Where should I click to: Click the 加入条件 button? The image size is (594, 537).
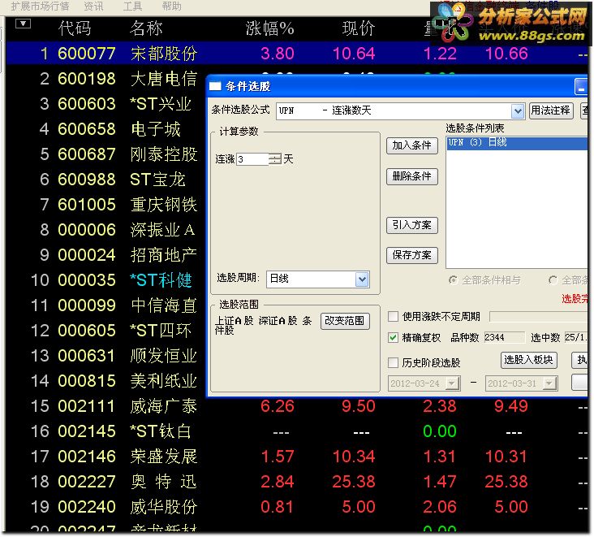tap(411, 145)
